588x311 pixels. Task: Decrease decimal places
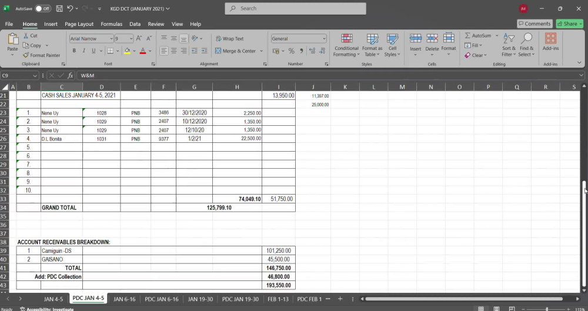tap(322, 51)
